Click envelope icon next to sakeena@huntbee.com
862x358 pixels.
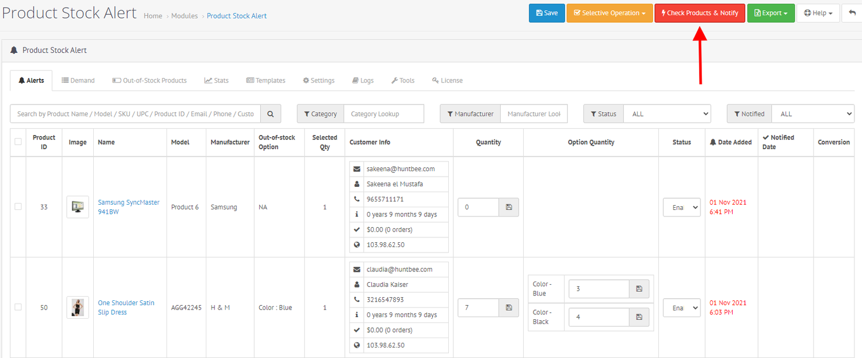coord(357,169)
